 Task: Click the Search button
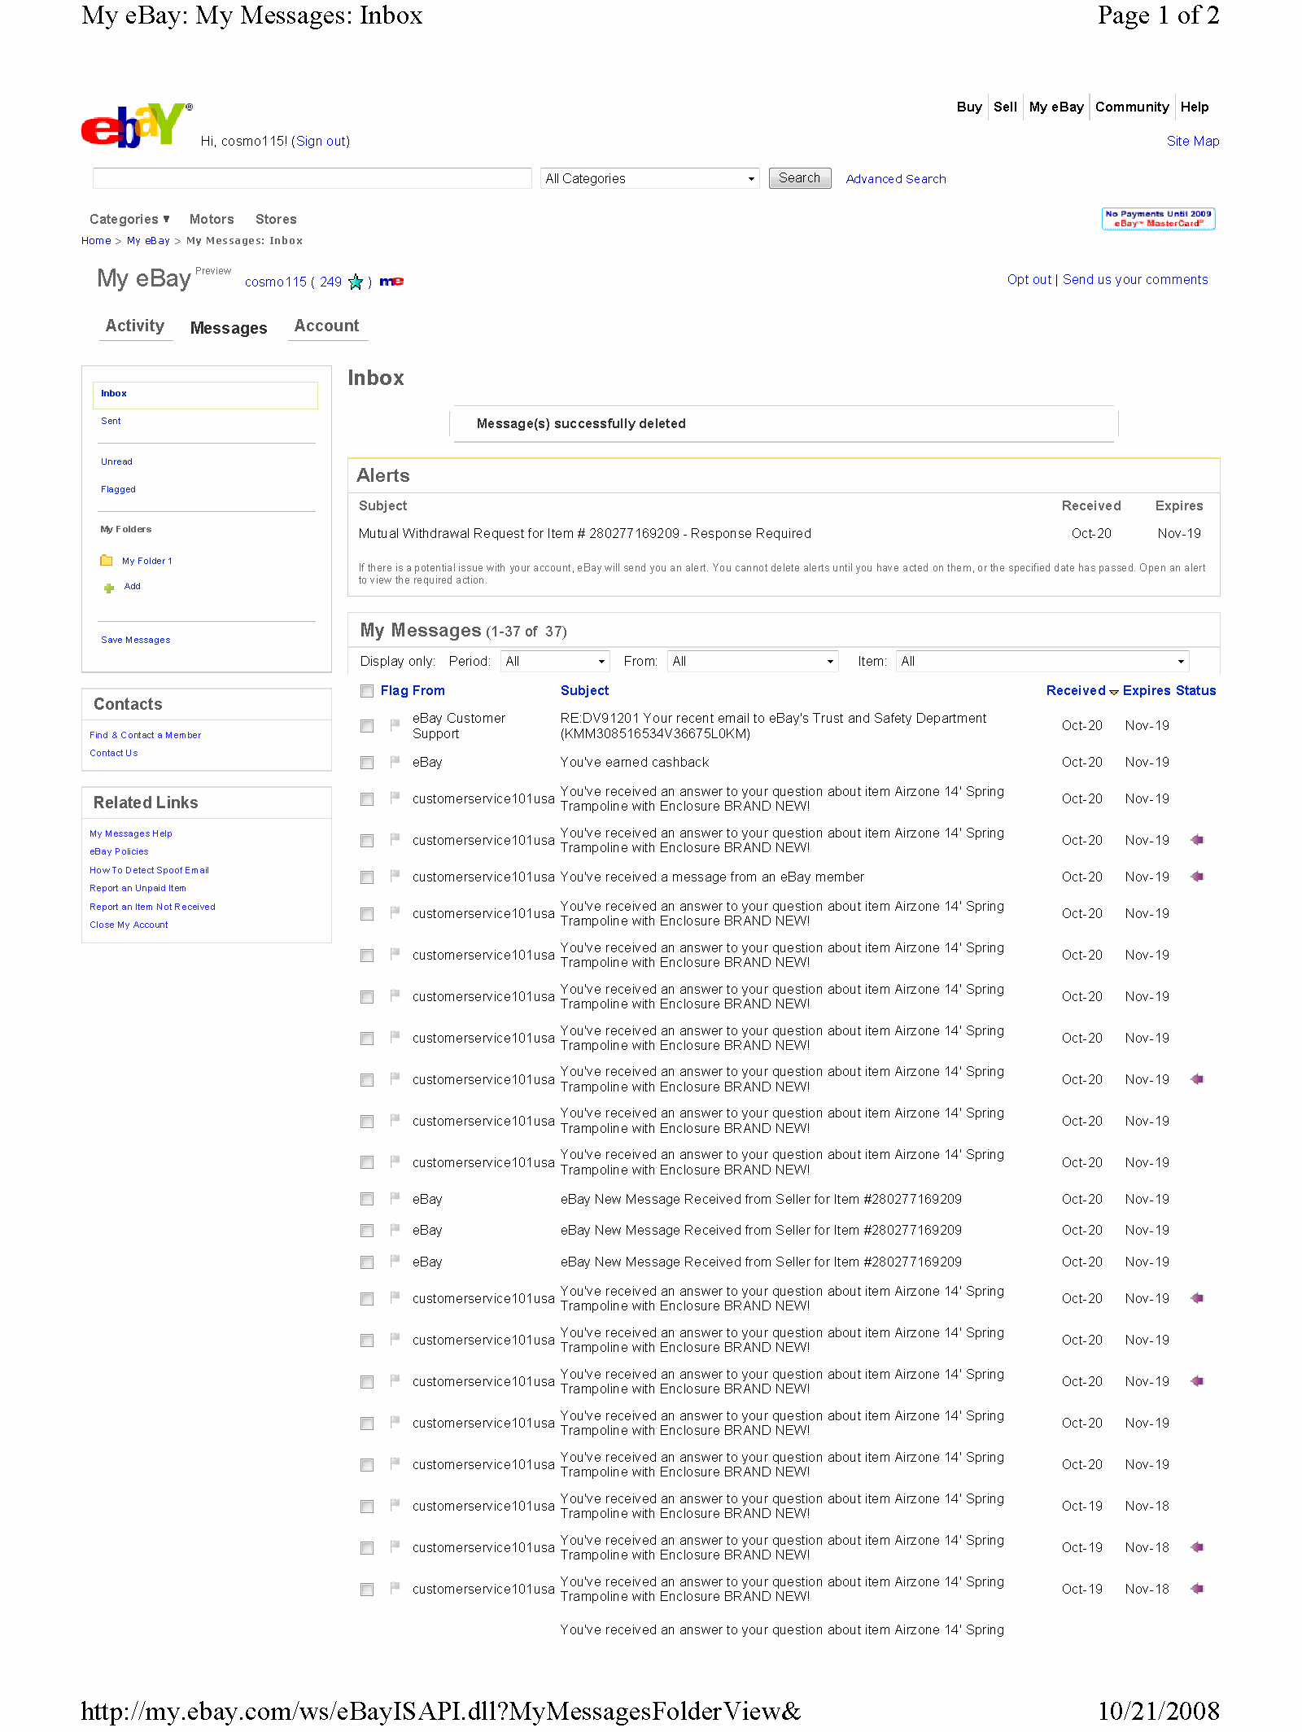click(800, 178)
